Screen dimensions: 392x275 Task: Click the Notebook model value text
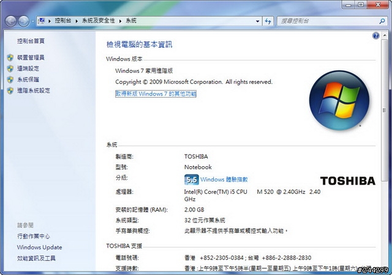(198, 167)
